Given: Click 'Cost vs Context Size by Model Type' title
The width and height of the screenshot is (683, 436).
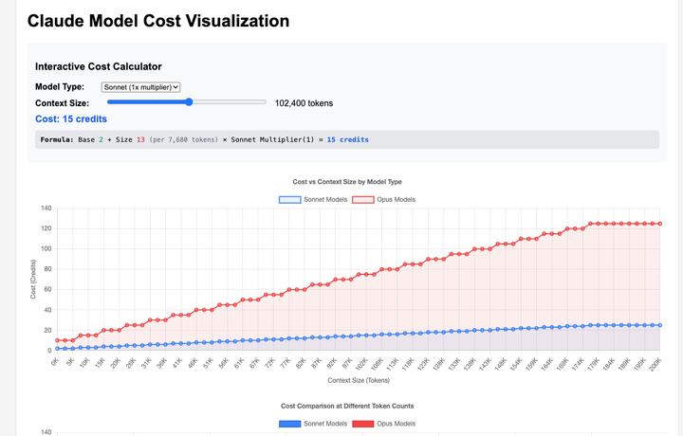Looking at the screenshot, I should 347,181.
